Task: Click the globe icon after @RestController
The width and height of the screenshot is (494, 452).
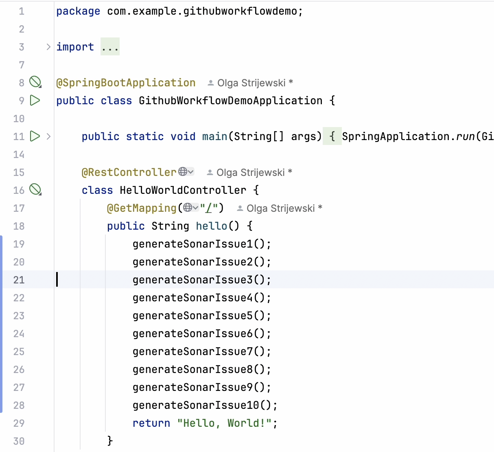Action: click(x=183, y=172)
